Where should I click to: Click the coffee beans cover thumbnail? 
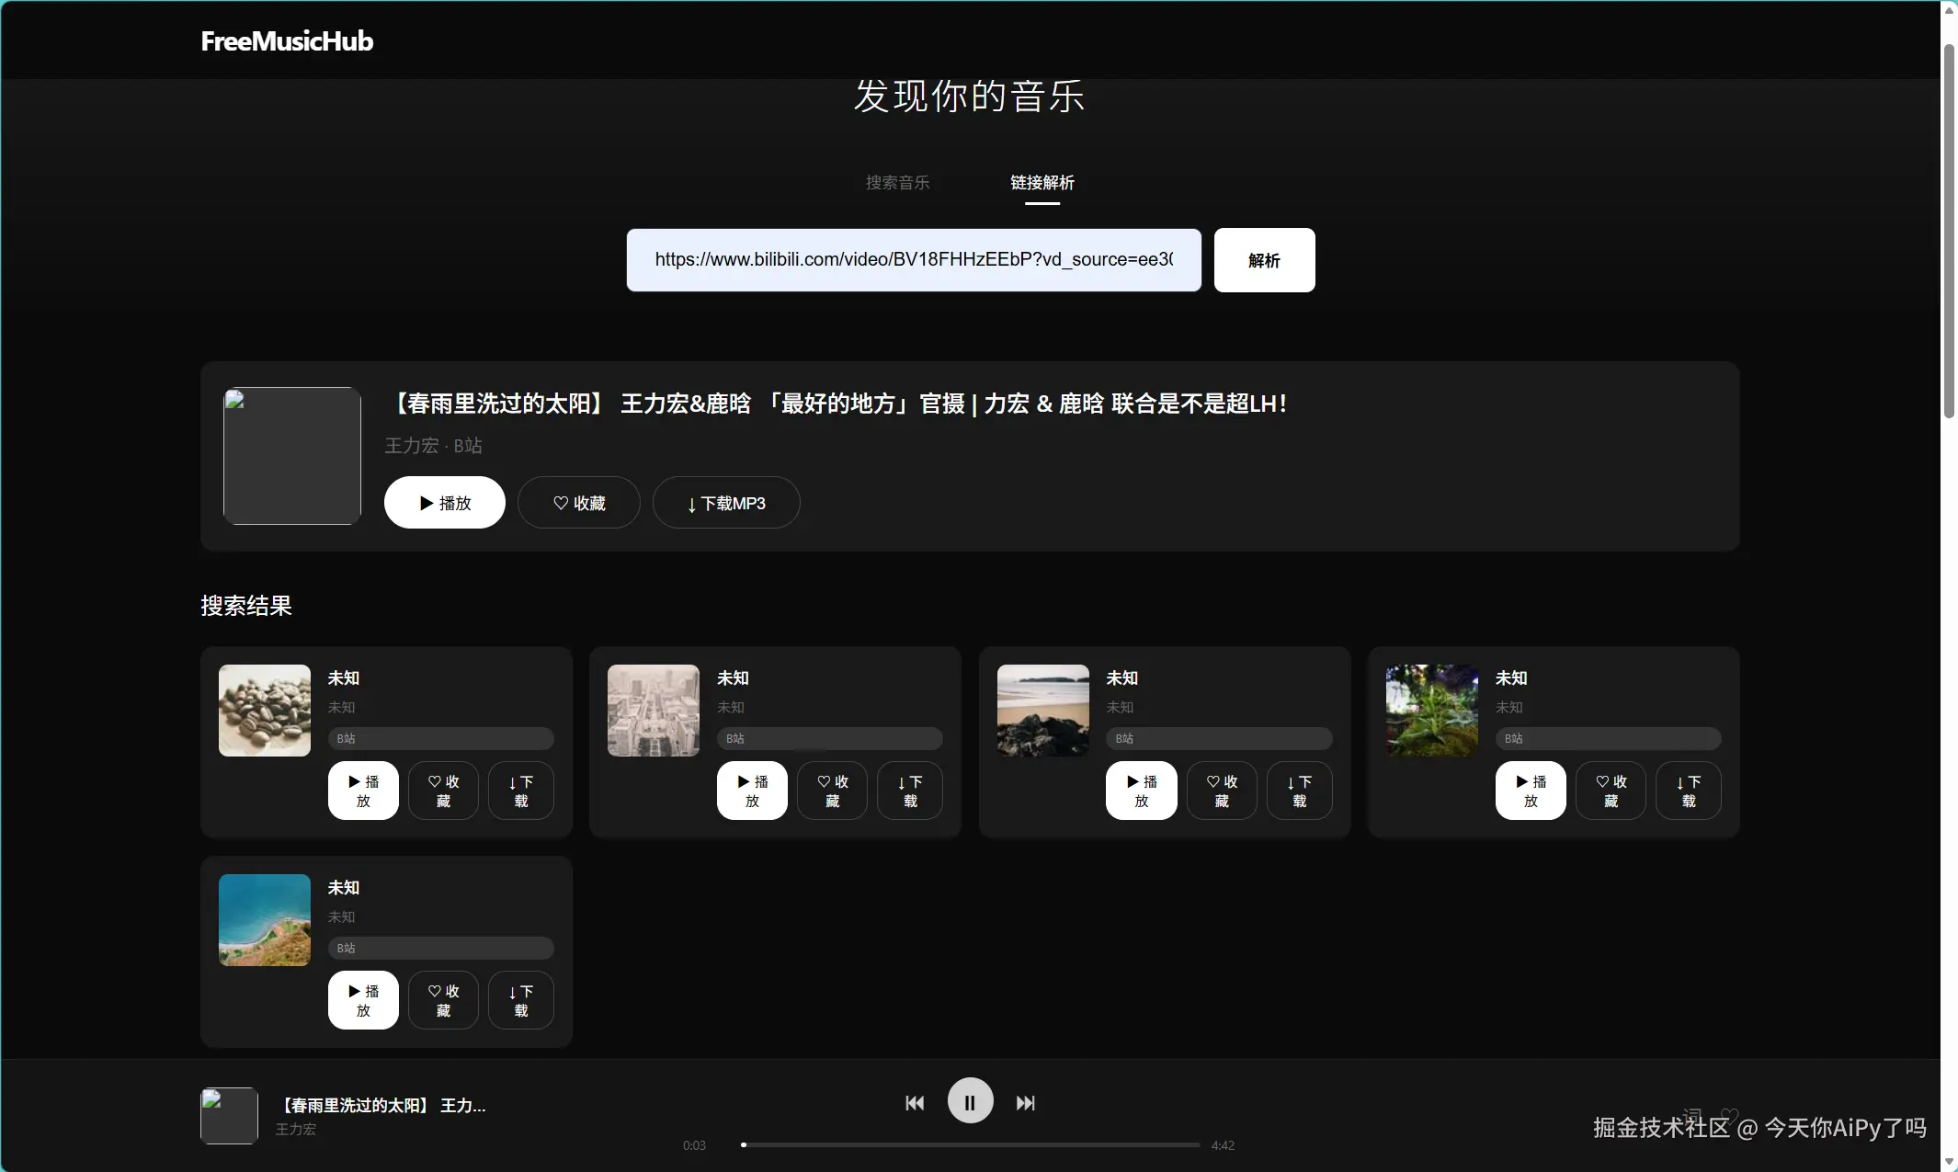click(x=265, y=711)
